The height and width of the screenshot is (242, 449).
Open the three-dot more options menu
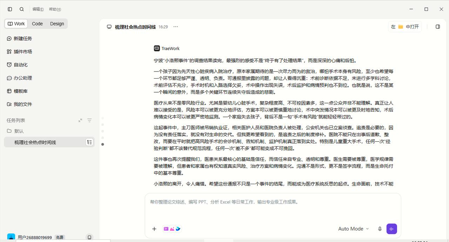pyautogui.click(x=175, y=27)
